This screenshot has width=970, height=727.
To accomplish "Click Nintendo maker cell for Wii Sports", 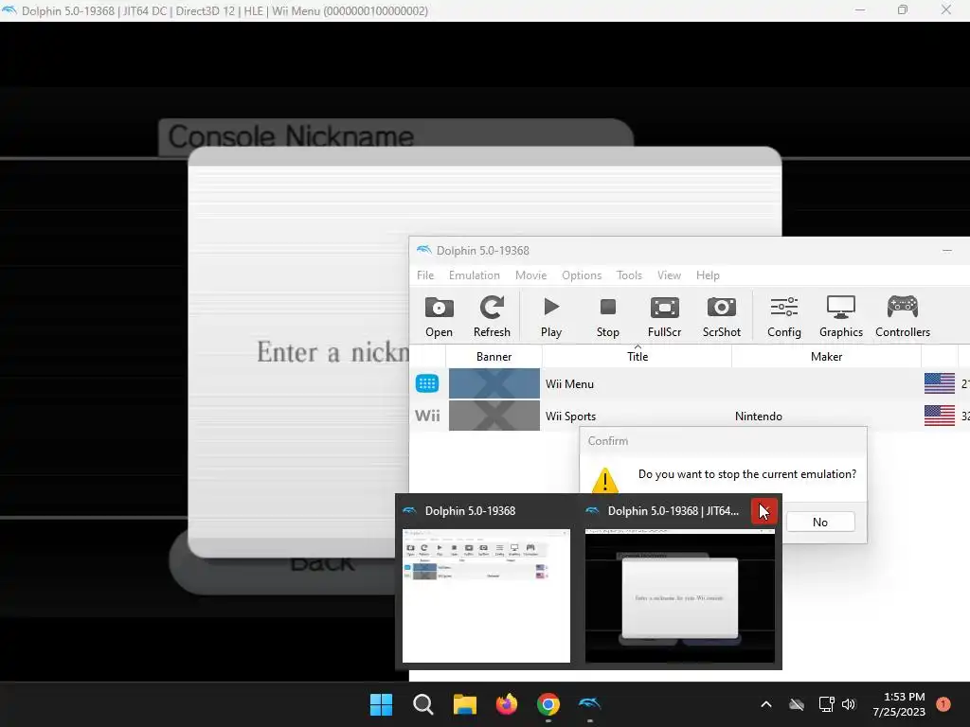I will pos(759,417).
